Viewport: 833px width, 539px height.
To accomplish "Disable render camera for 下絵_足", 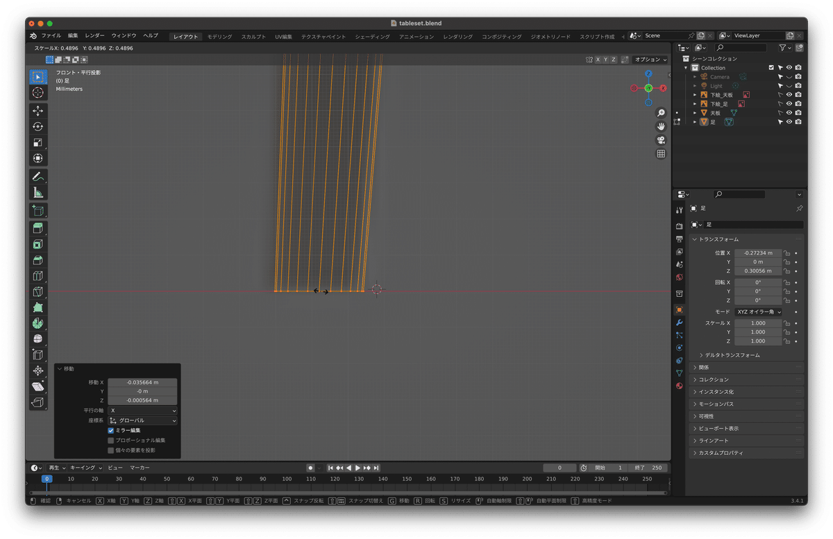I will 799,103.
